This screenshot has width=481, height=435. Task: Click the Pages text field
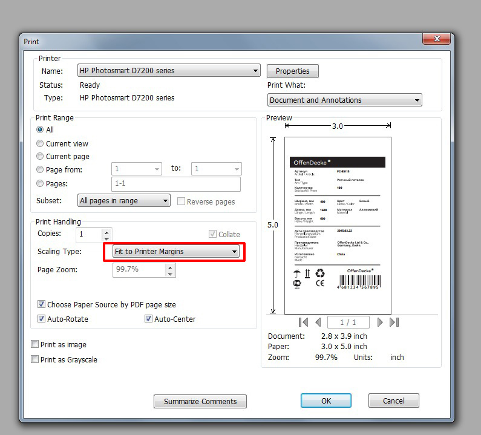175,184
